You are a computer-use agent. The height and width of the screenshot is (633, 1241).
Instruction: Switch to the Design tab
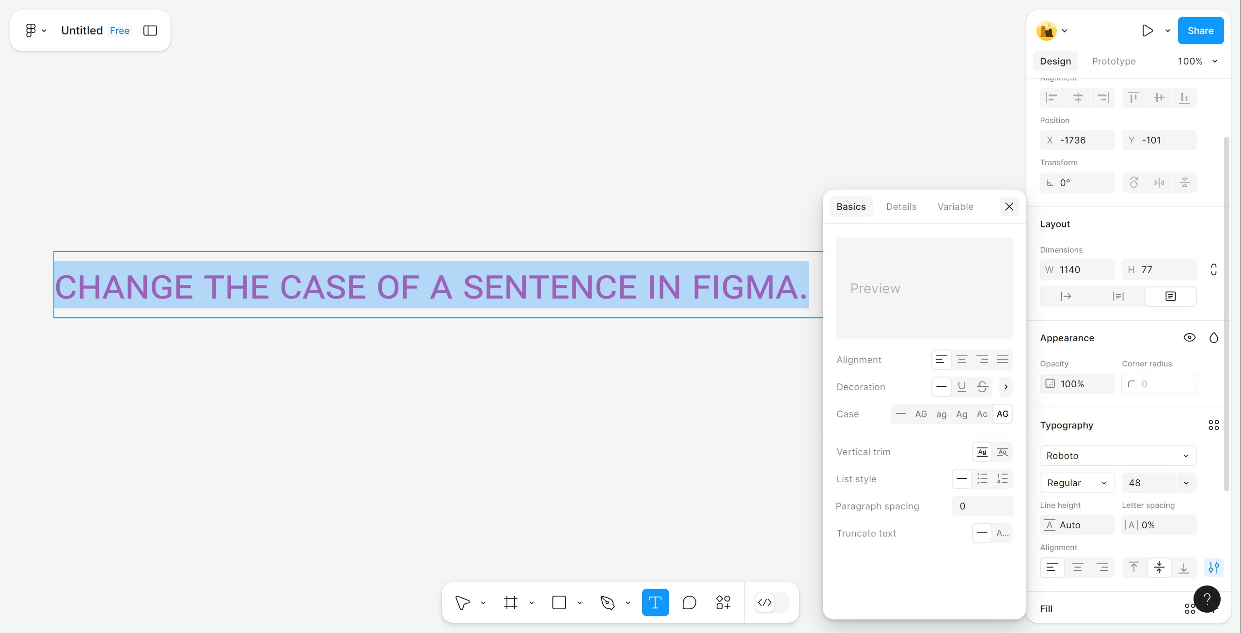1055,61
